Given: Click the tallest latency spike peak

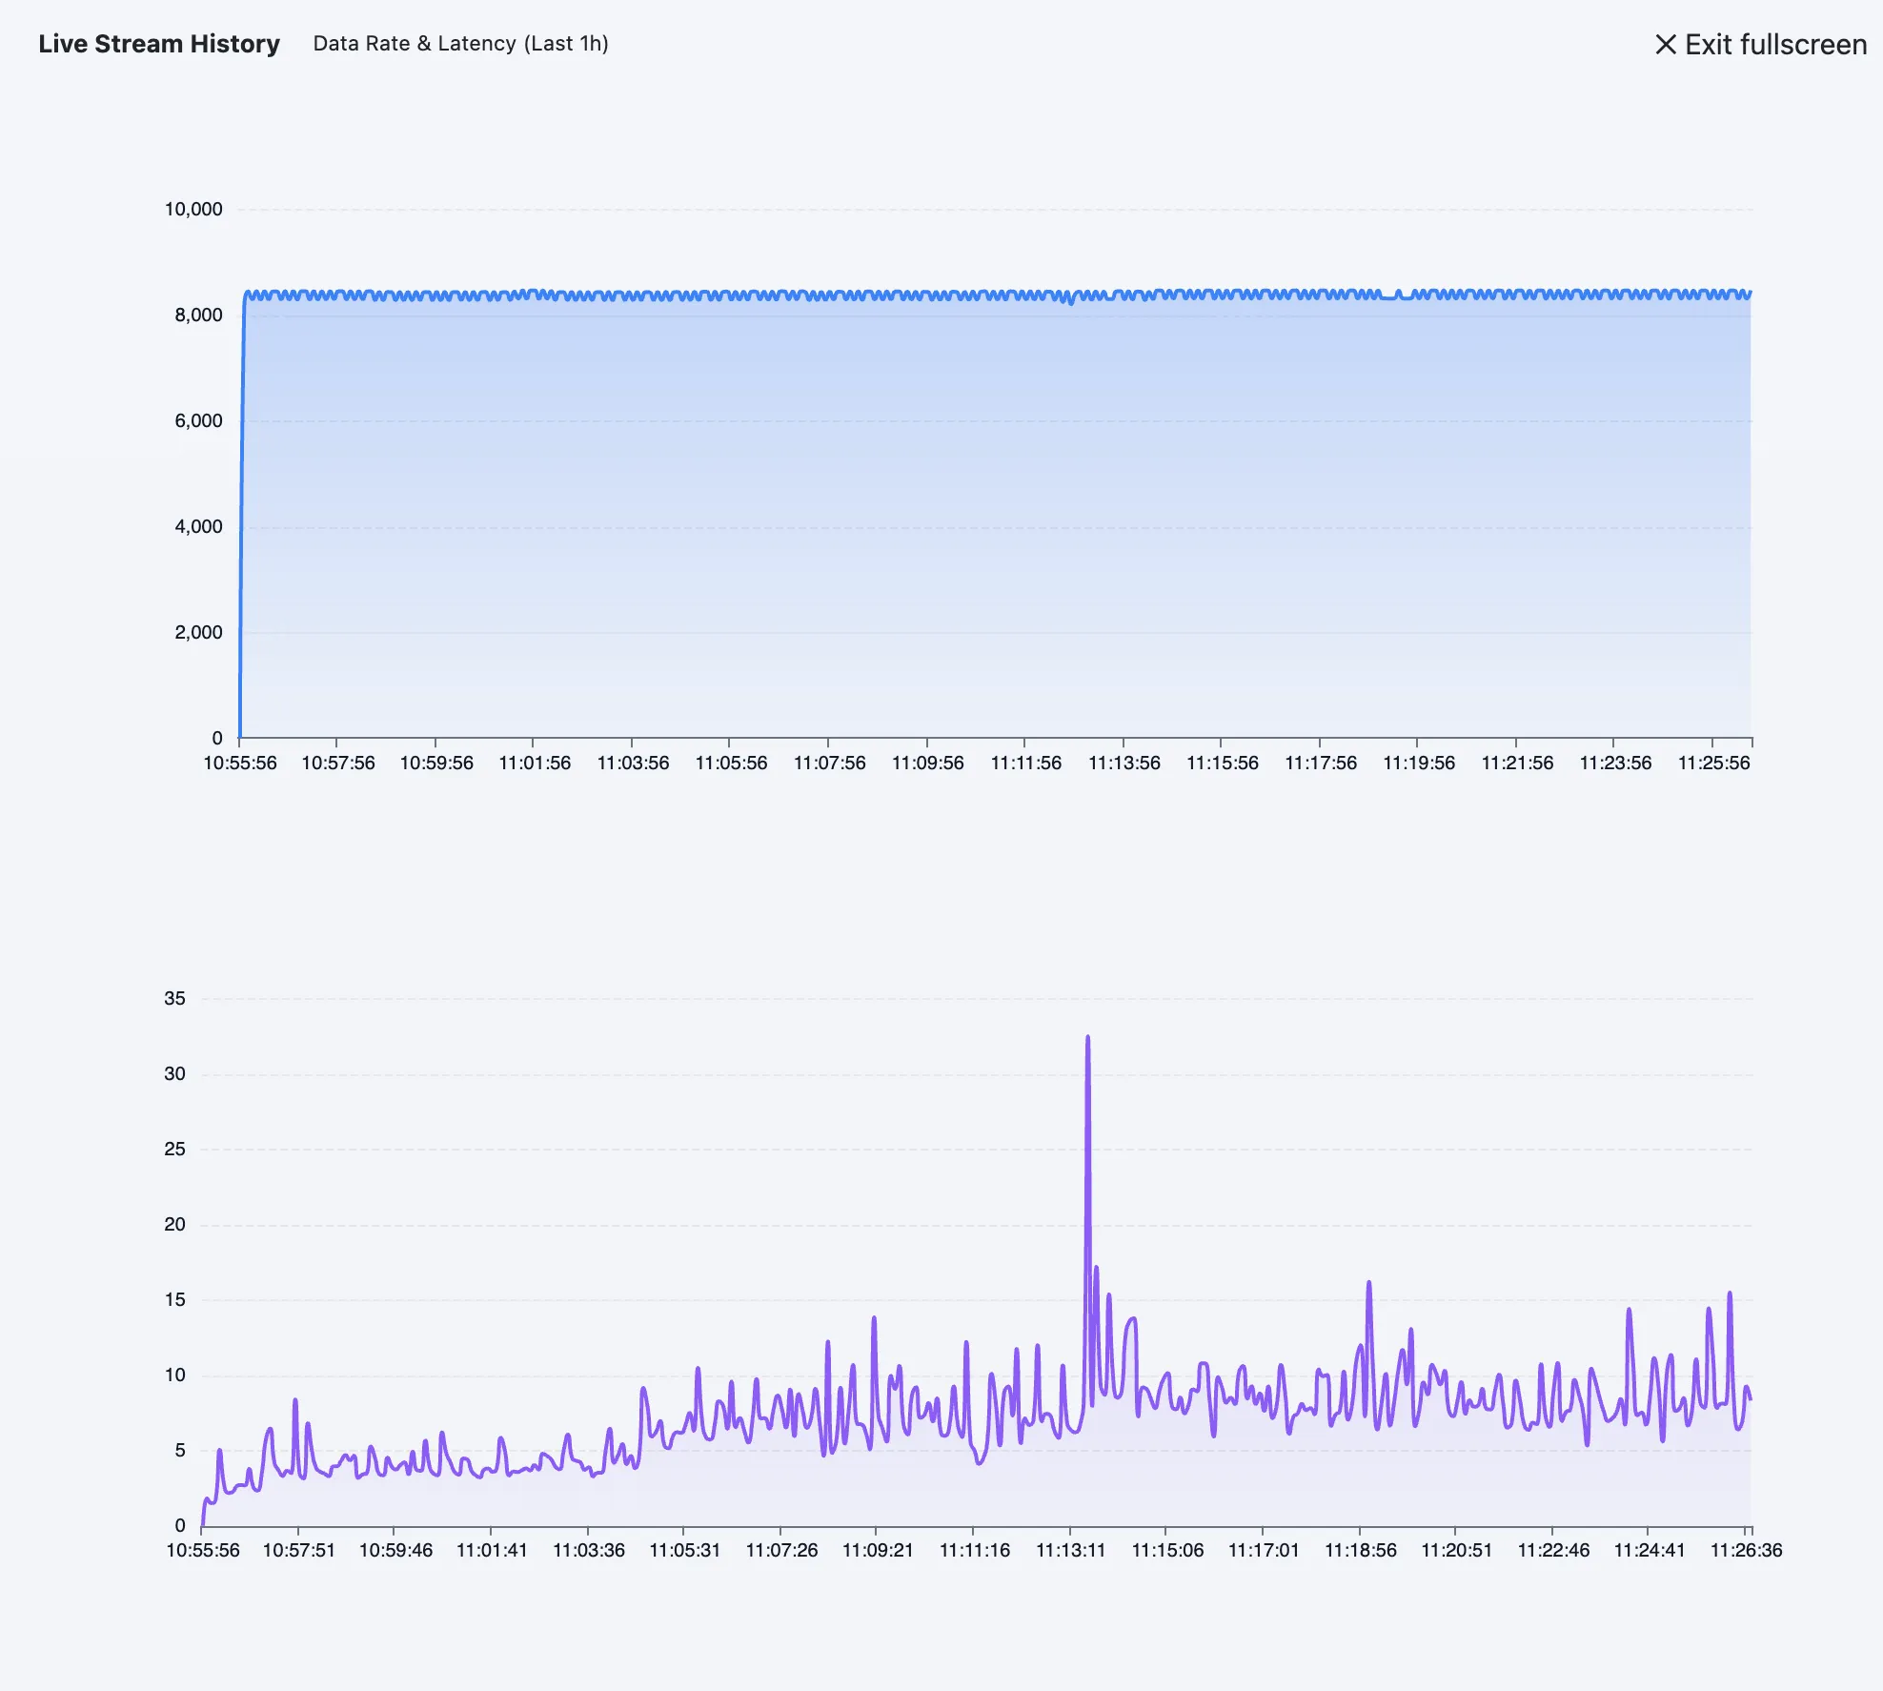Looking at the screenshot, I should pyautogui.click(x=1087, y=1038).
